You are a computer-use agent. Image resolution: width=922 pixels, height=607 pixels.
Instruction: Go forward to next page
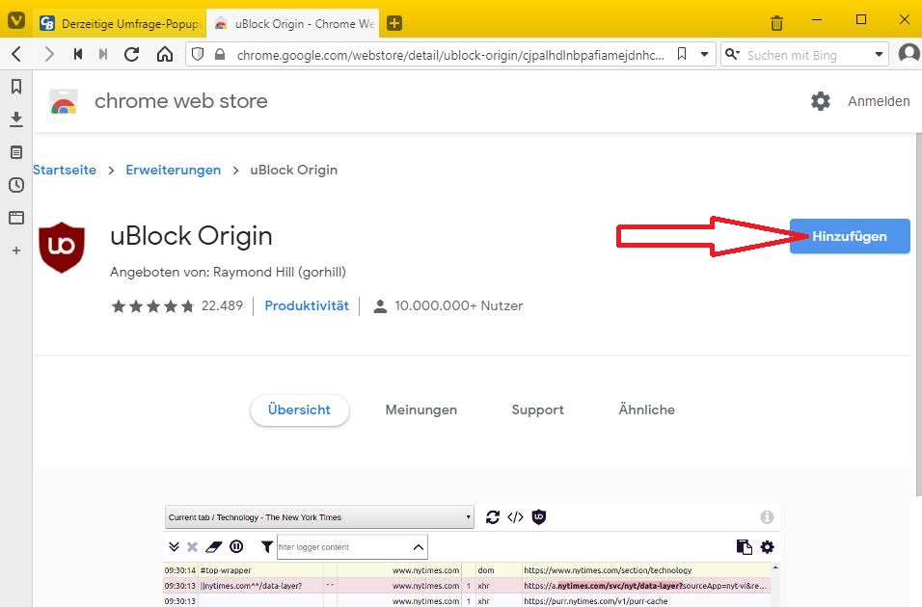click(x=49, y=55)
